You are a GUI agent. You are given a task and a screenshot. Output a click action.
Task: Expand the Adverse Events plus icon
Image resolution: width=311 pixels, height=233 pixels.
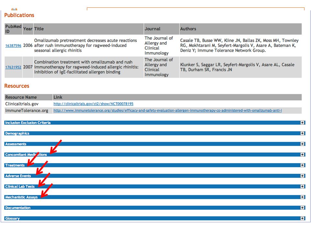tap(302, 176)
